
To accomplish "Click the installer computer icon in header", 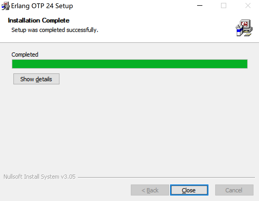I will (x=244, y=28).
